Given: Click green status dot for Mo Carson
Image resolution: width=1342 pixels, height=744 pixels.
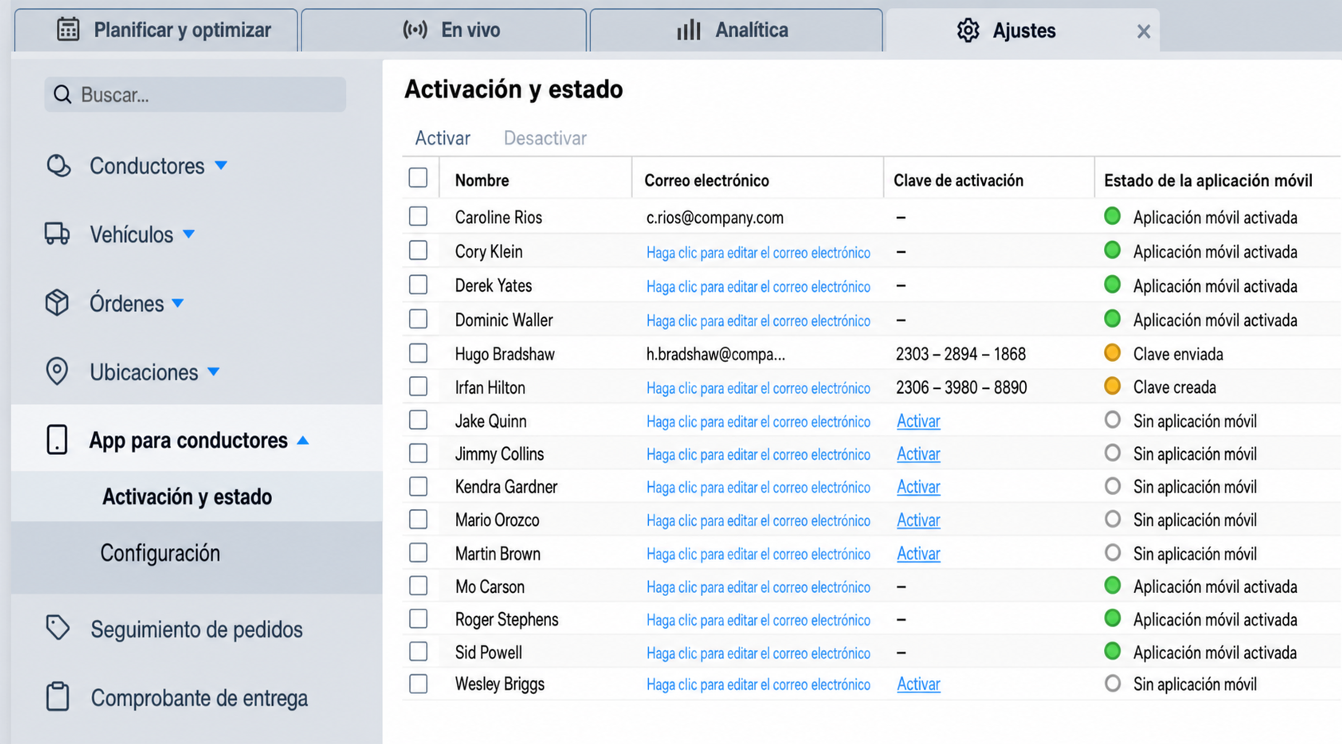Looking at the screenshot, I should pyautogui.click(x=1112, y=586).
